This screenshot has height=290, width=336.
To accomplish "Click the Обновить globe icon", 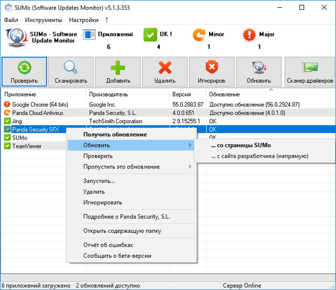I will coord(259,68).
